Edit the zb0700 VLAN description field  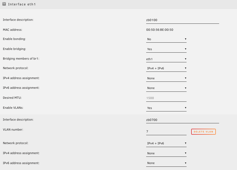tap(182, 120)
